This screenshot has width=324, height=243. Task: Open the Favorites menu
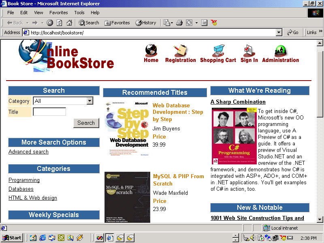click(x=59, y=13)
